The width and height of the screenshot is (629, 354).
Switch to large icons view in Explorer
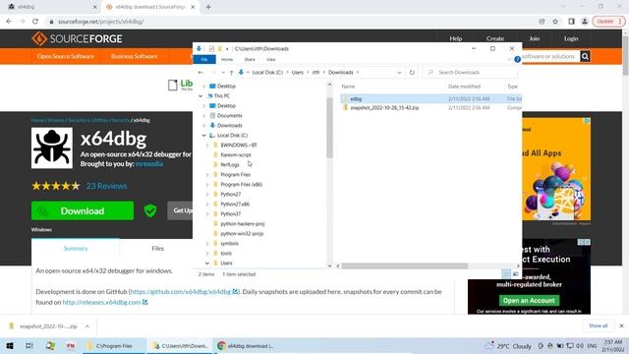pyautogui.click(x=516, y=274)
